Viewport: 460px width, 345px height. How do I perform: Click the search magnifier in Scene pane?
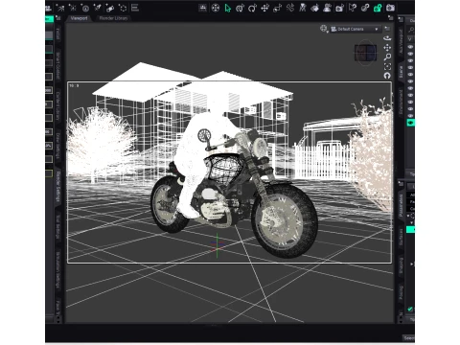411,30
